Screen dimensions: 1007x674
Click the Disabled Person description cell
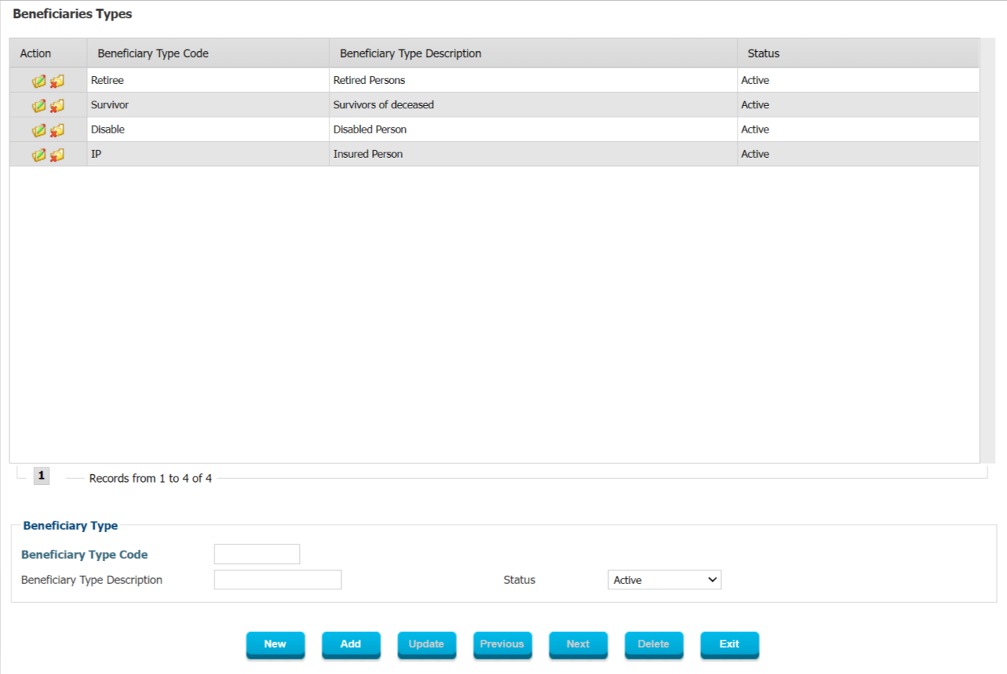point(533,129)
